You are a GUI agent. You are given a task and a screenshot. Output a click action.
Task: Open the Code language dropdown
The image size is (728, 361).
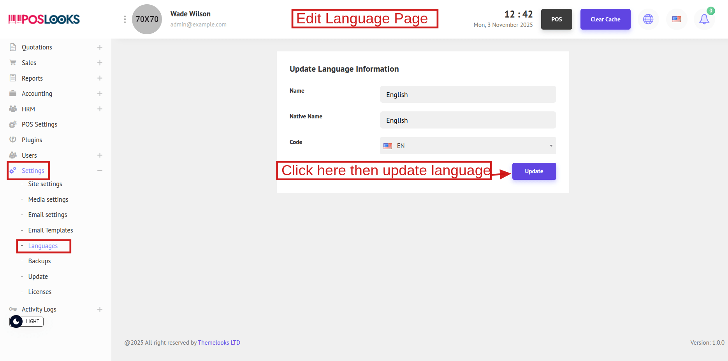(468, 146)
